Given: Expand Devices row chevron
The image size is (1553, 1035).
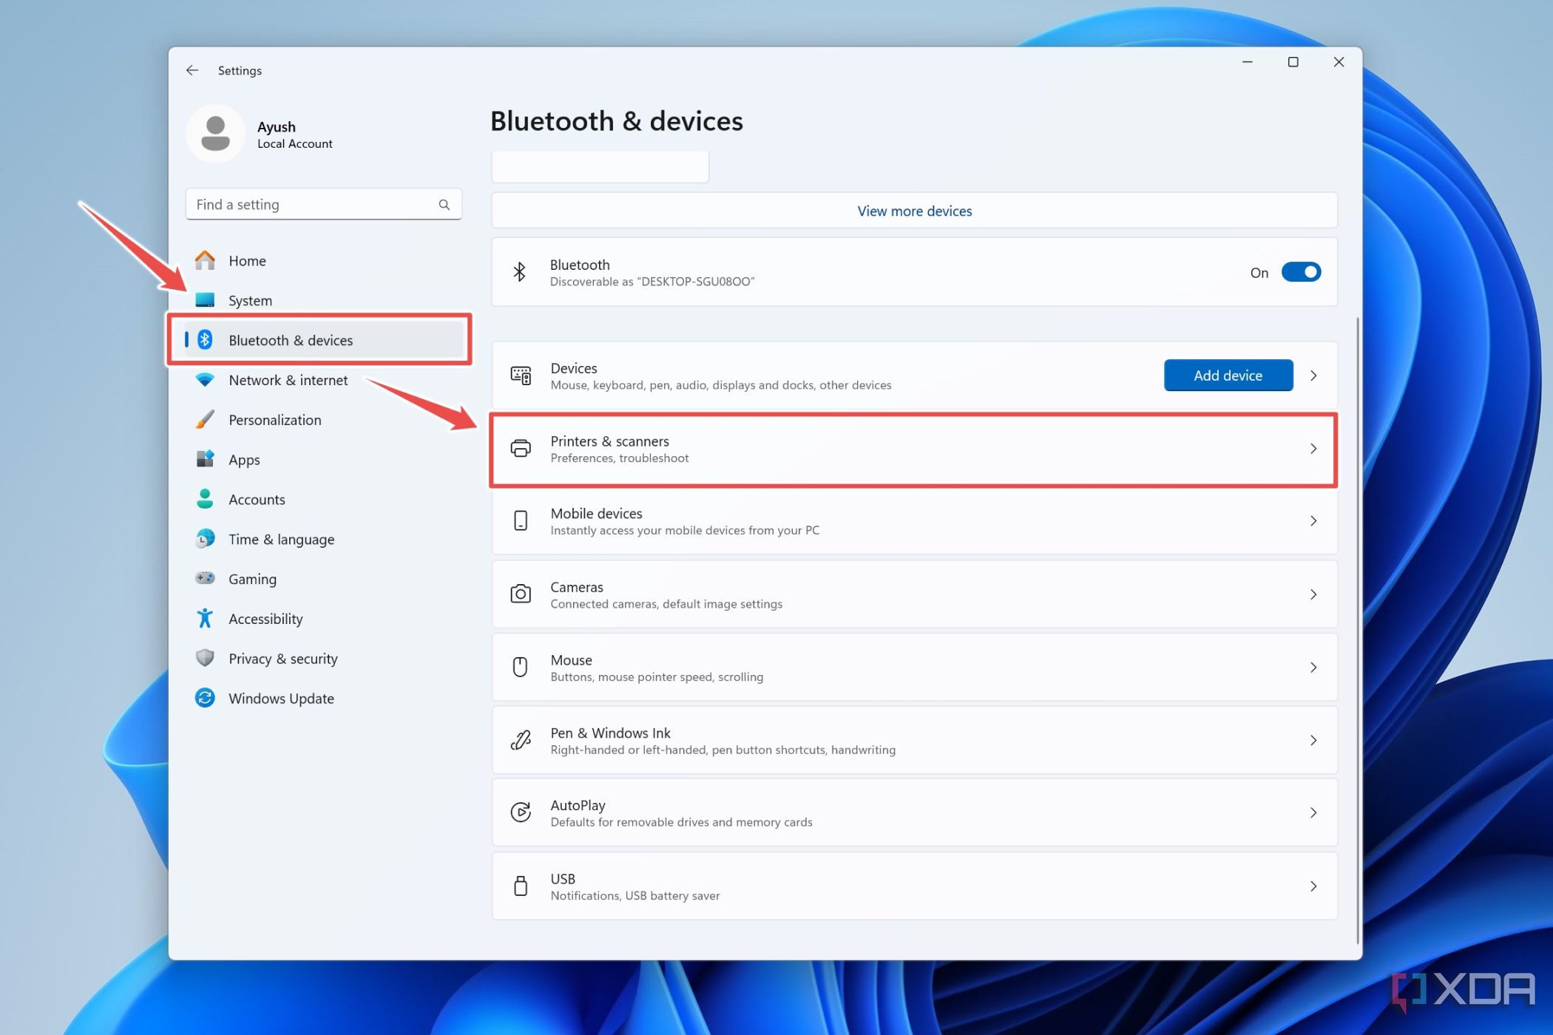Looking at the screenshot, I should point(1313,376).
